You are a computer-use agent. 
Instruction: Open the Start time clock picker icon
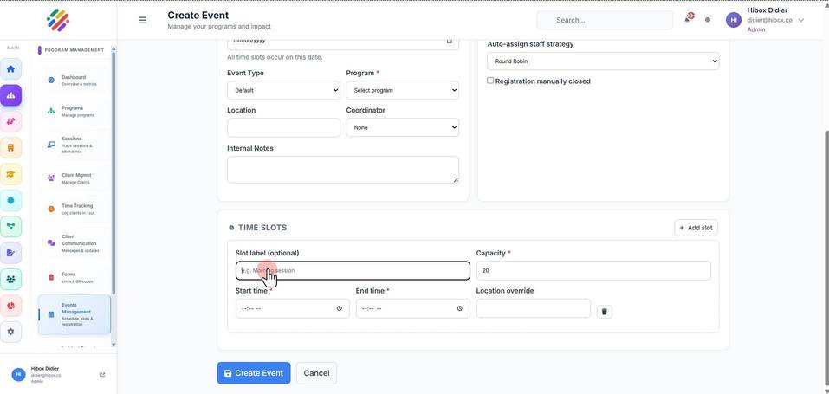pos(340,308)
